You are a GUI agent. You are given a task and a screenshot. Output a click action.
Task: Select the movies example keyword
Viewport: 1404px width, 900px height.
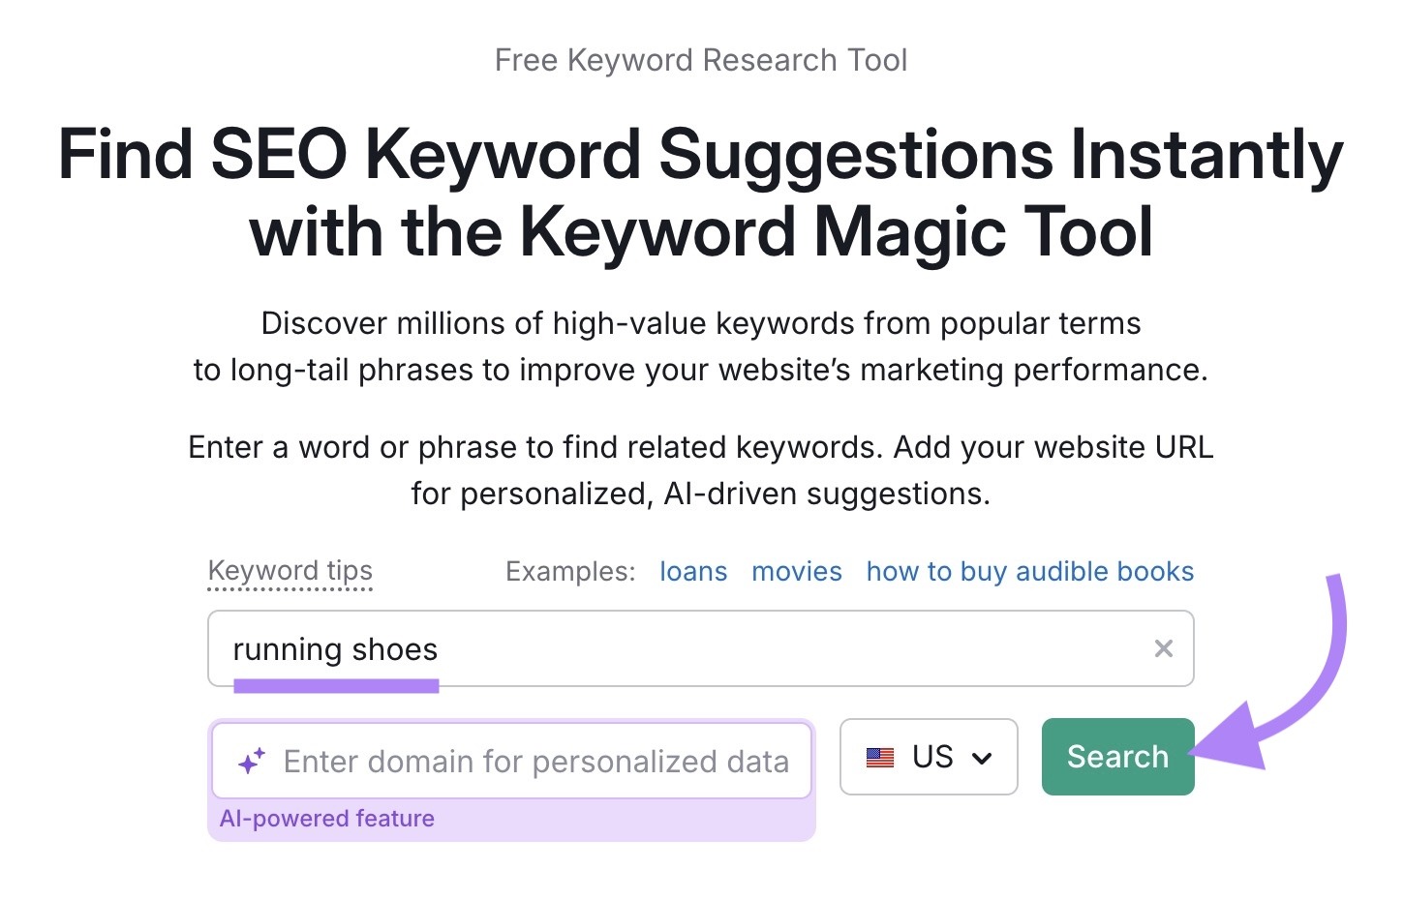(796, 571)
